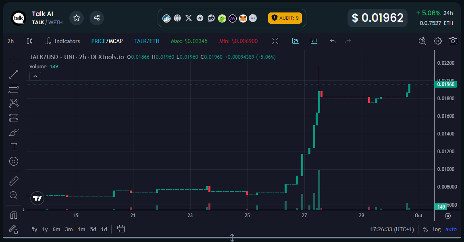This screenshot has width=464, height=242.
Task: Select the brush drawing tool
Action: click(14, 132)
